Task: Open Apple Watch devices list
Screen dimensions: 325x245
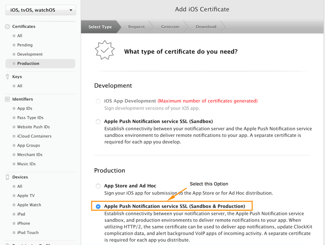Action: click(x=29, y=205)
